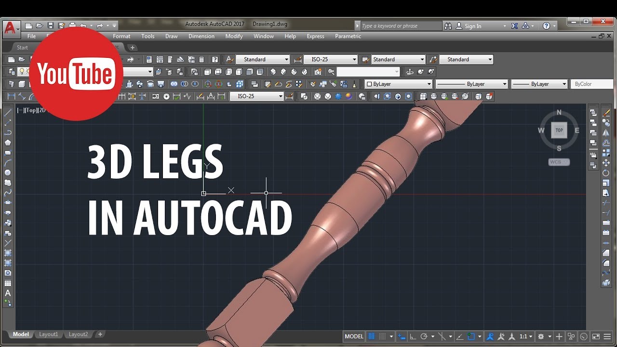Image resolution: width=617 pixels, height=347 pixels.
Task: Toggle snap mode in status bar
Action: click(x=382, y=336)
